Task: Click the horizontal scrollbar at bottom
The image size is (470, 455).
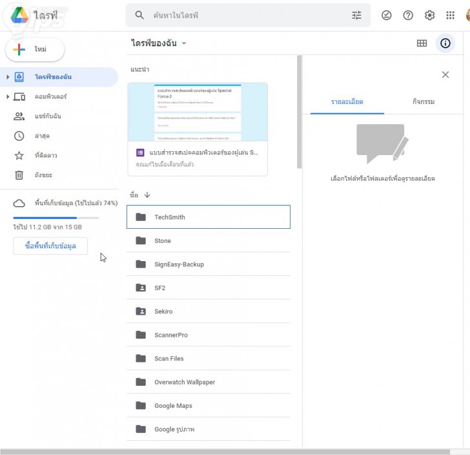Action: (x=225, y=452)
